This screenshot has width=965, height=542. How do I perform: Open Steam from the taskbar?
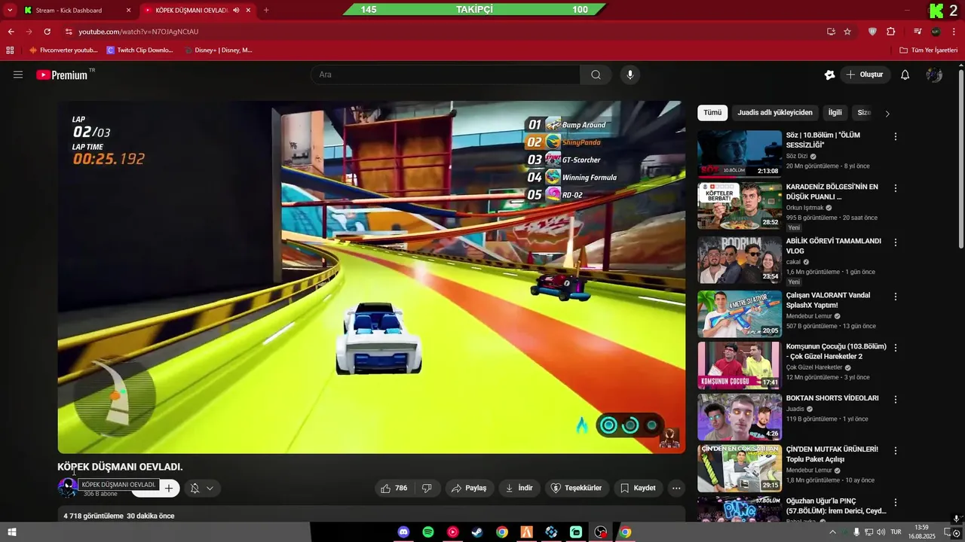pos(477,532)
